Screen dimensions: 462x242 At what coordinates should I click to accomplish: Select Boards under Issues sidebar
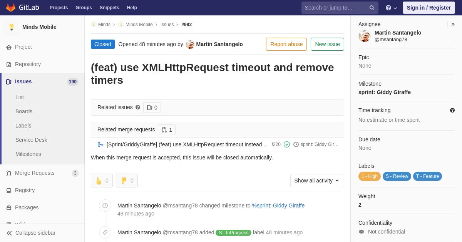tap(24, 111)
